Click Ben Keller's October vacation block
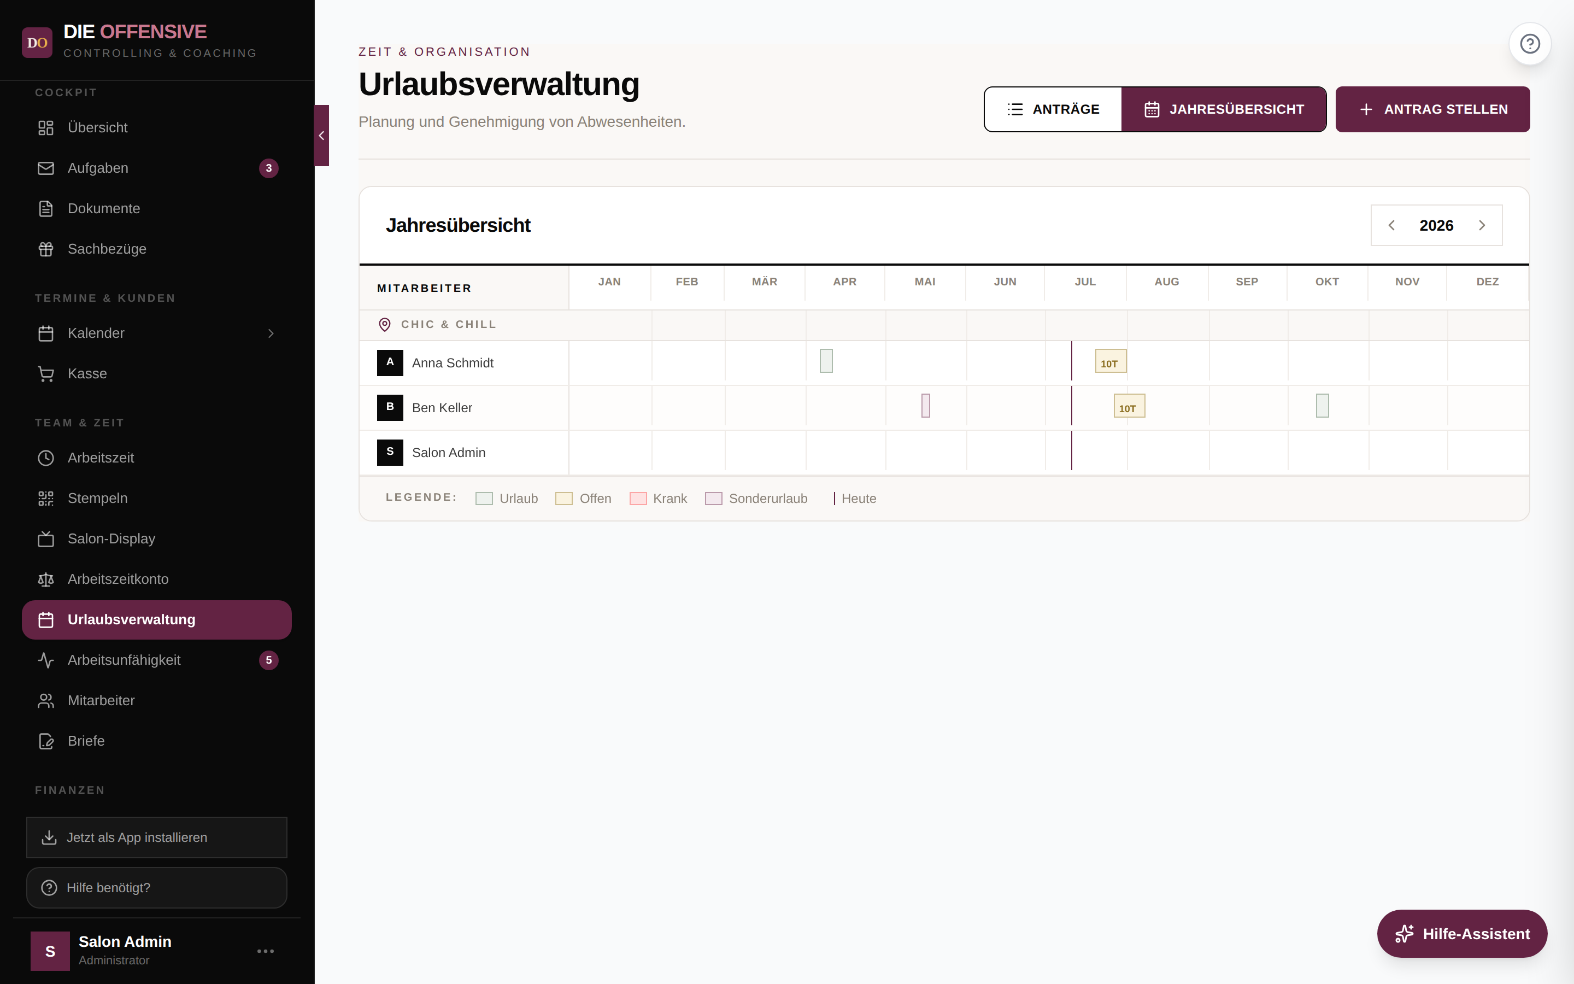Viewport: 1574px width, 984px height. pyautogui.click(x=1322, y=406)
